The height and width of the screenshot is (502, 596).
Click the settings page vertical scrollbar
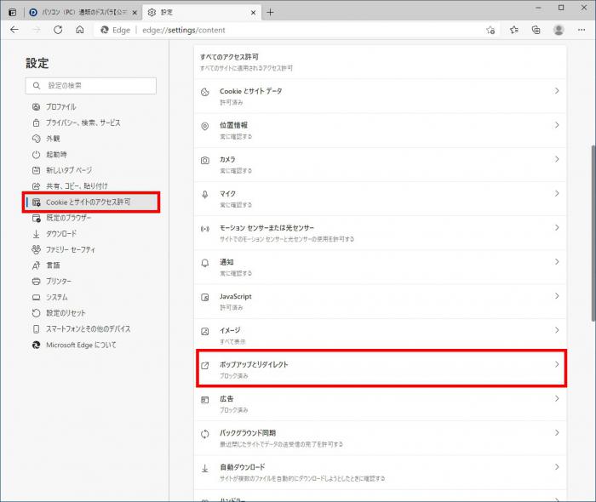click(x=593, y=233)
